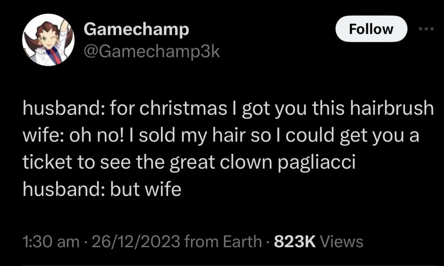Open the three-dot more options menu
The image size is (444, 266).
coord(426,29)
